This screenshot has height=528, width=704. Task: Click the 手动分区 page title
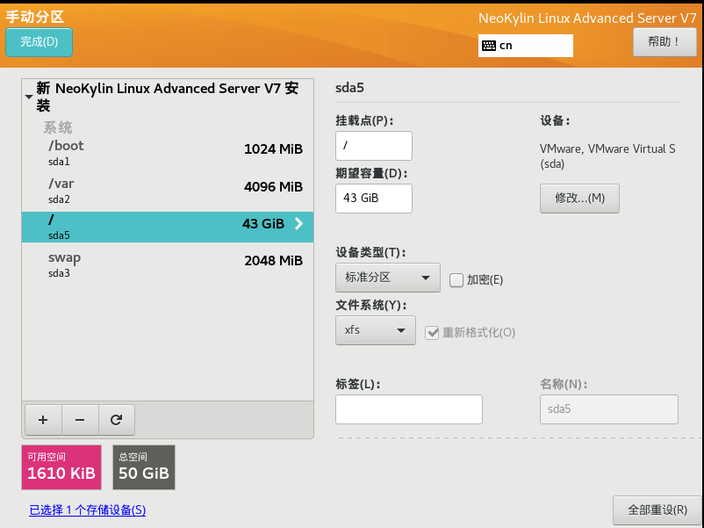point(34,17)
